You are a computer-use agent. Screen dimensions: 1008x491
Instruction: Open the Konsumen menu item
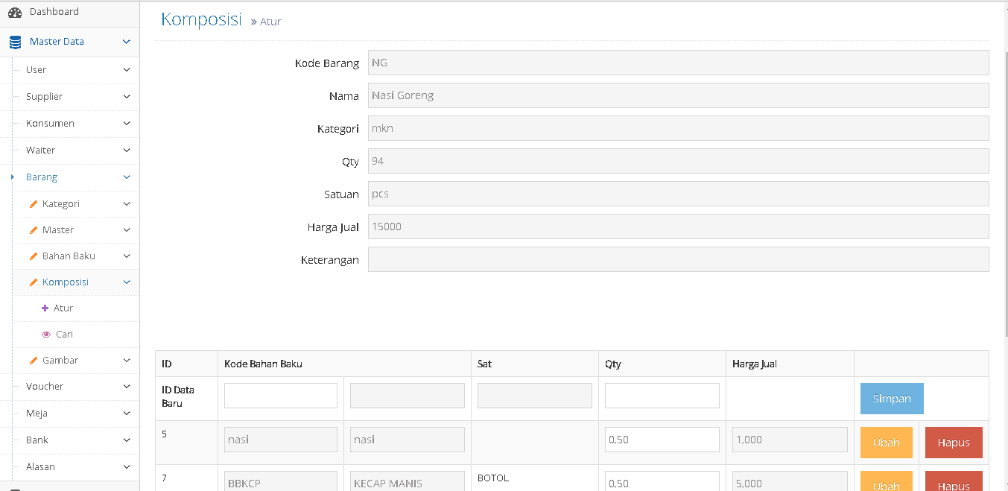point(50,124)
